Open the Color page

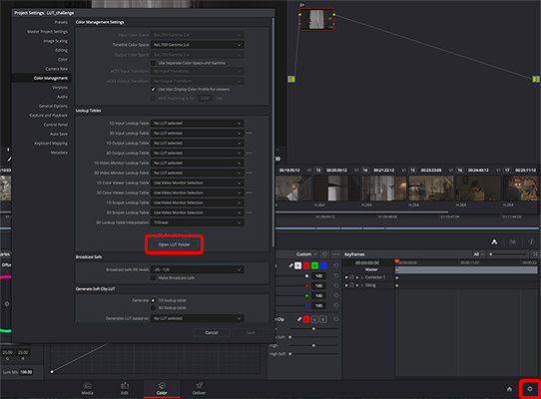click(162, 388)
